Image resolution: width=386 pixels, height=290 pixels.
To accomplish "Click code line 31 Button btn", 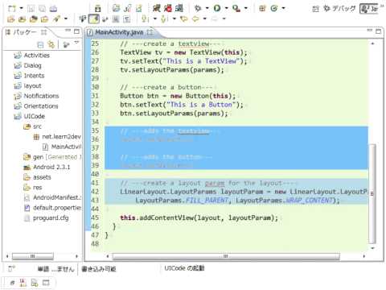I will 178,96.
